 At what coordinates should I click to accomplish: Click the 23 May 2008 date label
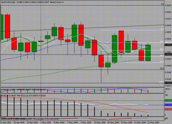coord(154,122)
